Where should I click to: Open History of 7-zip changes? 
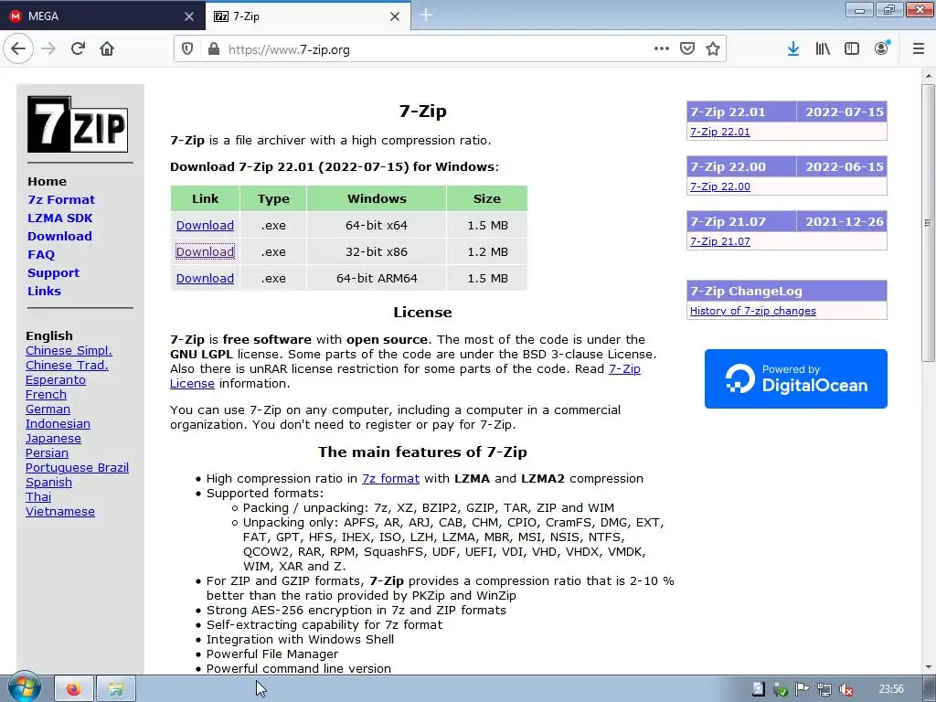click(753, 311)
